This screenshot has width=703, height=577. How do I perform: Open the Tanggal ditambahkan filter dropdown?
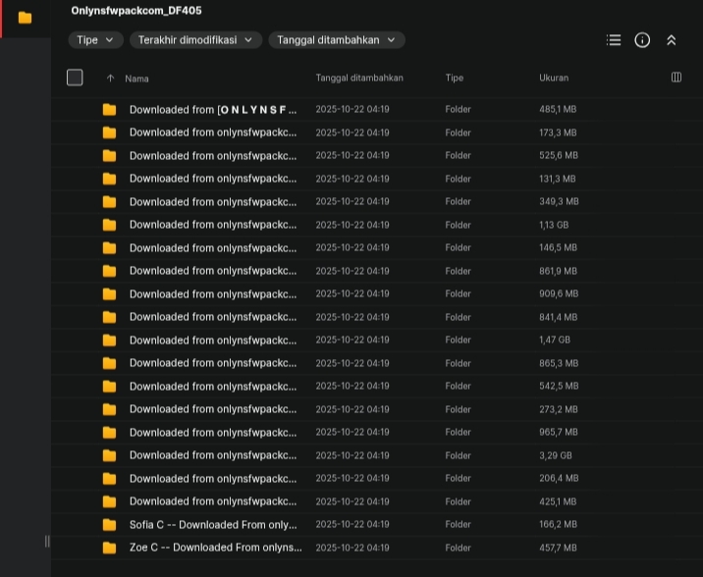(336, 40)
